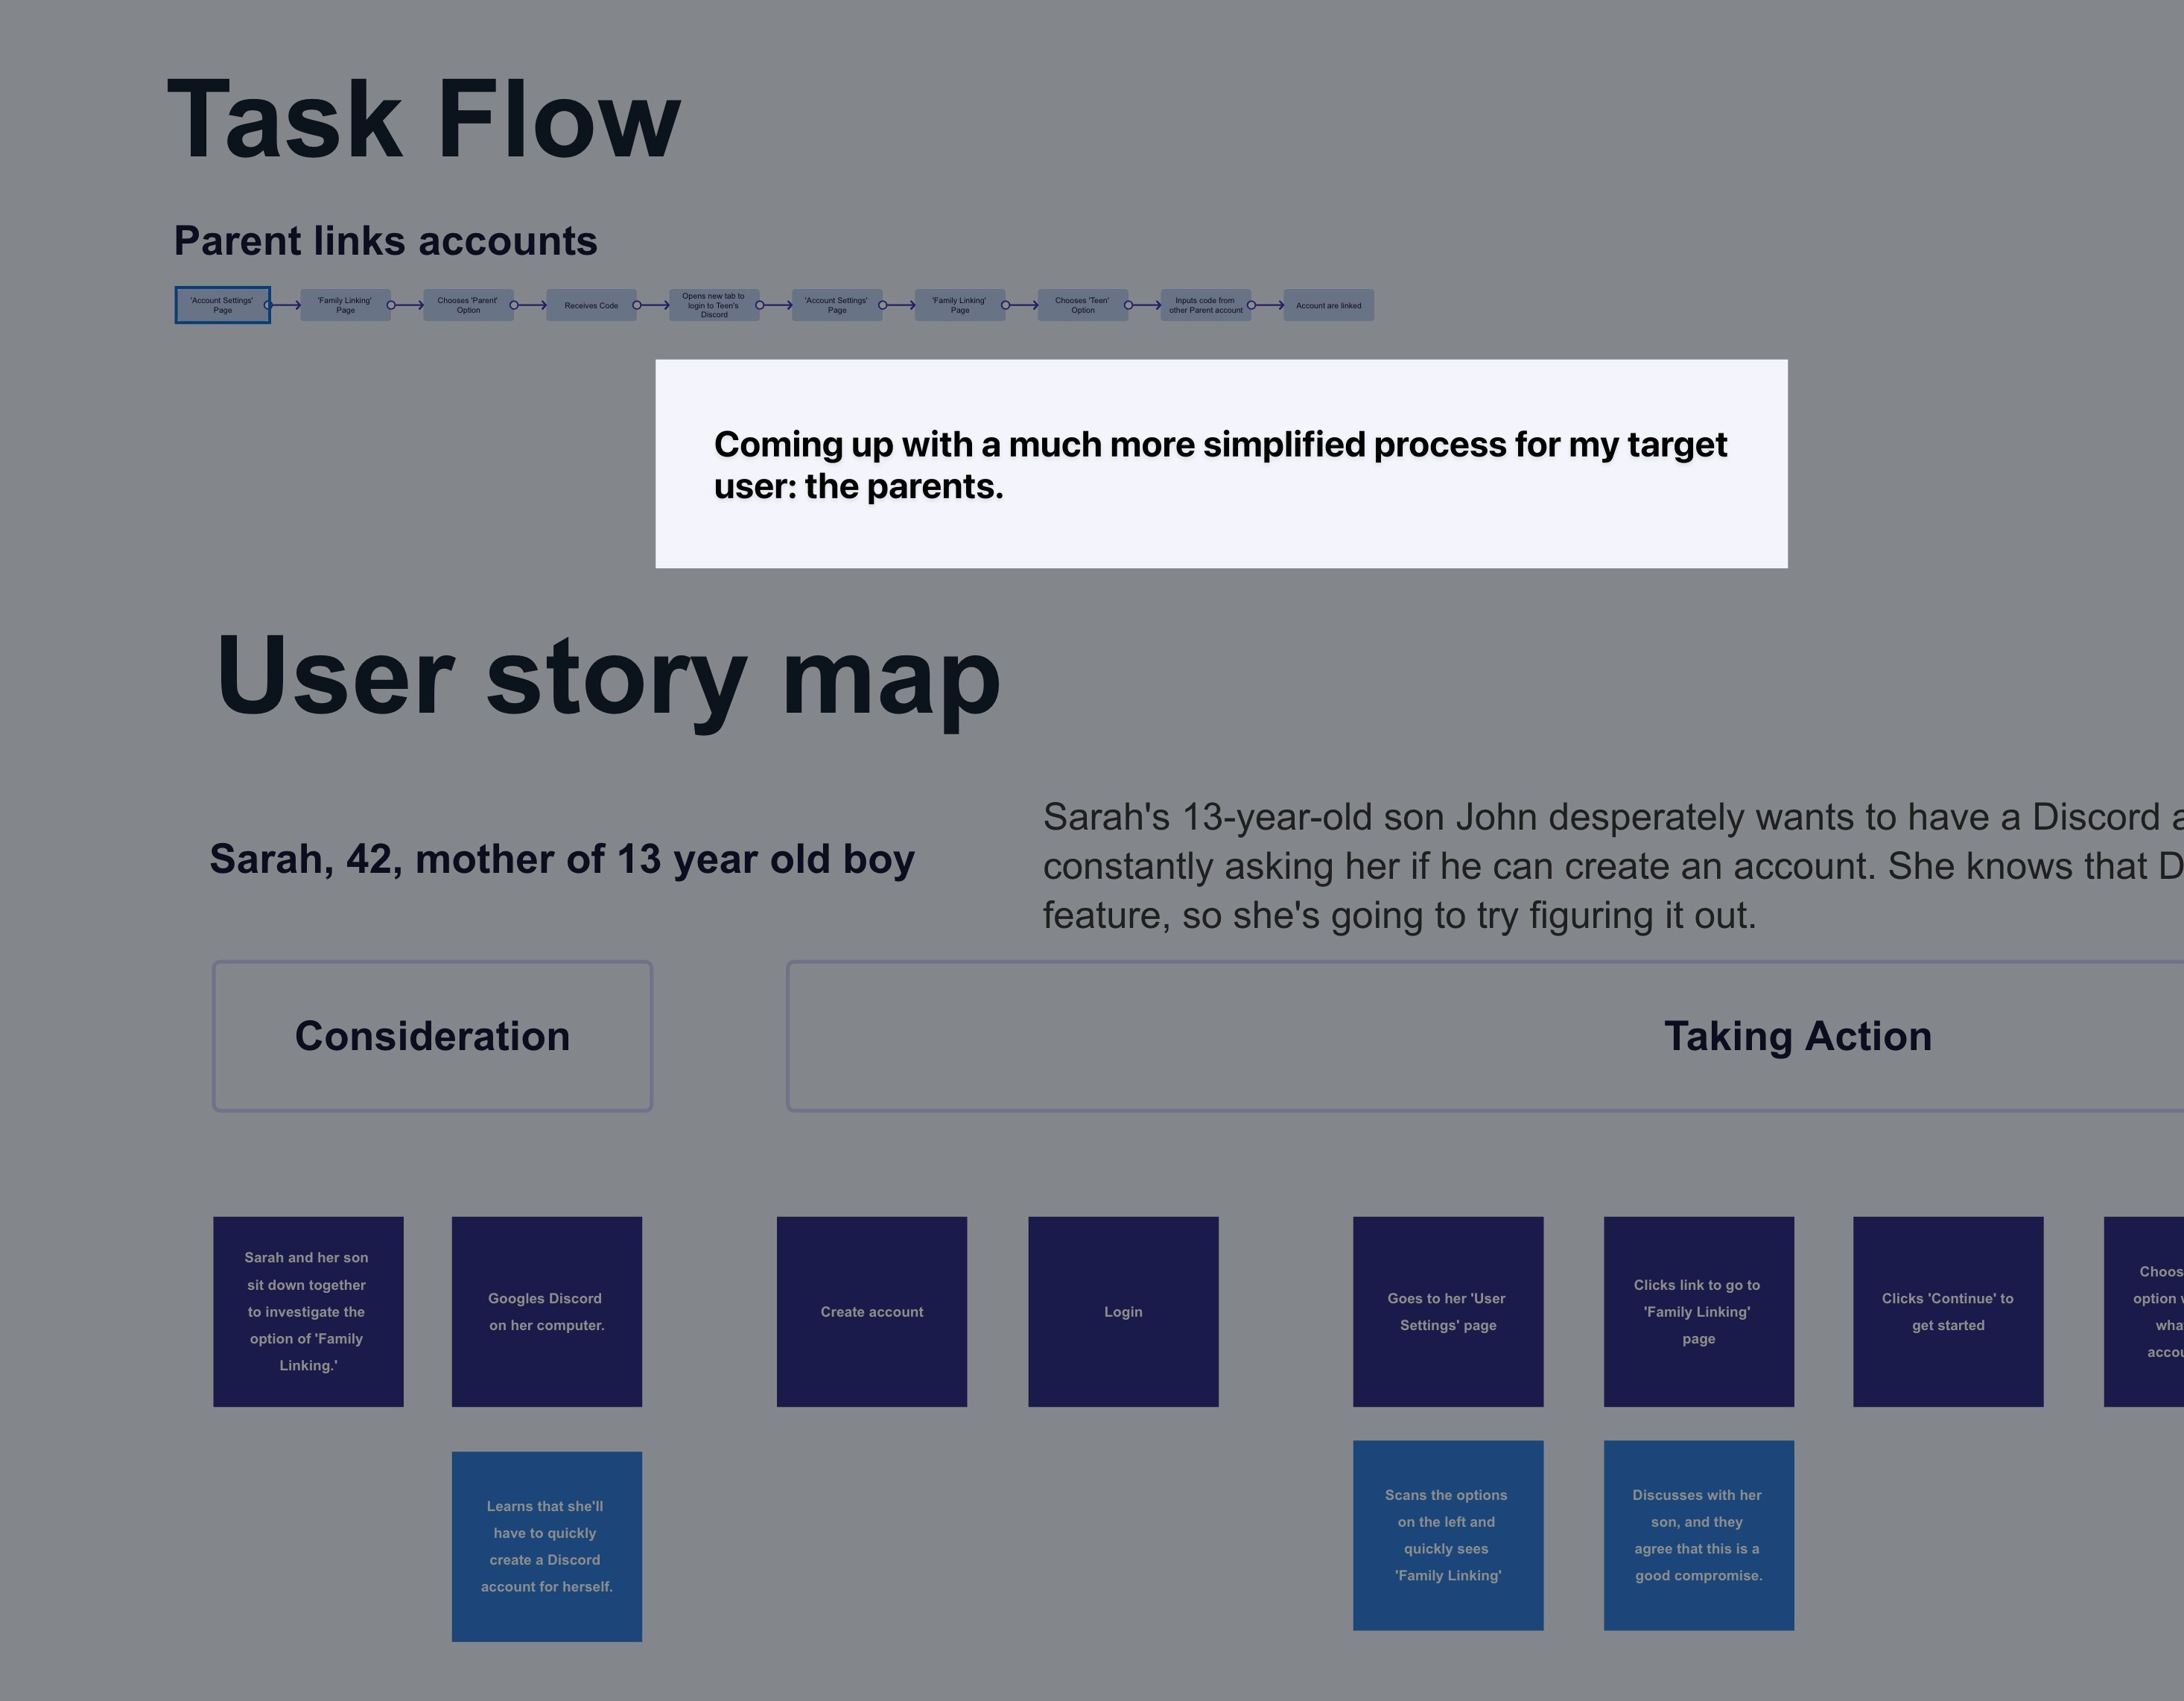
Task: Select the 'Receives Code' flow node
Action: pyautogui.click(x=591, y=305)
